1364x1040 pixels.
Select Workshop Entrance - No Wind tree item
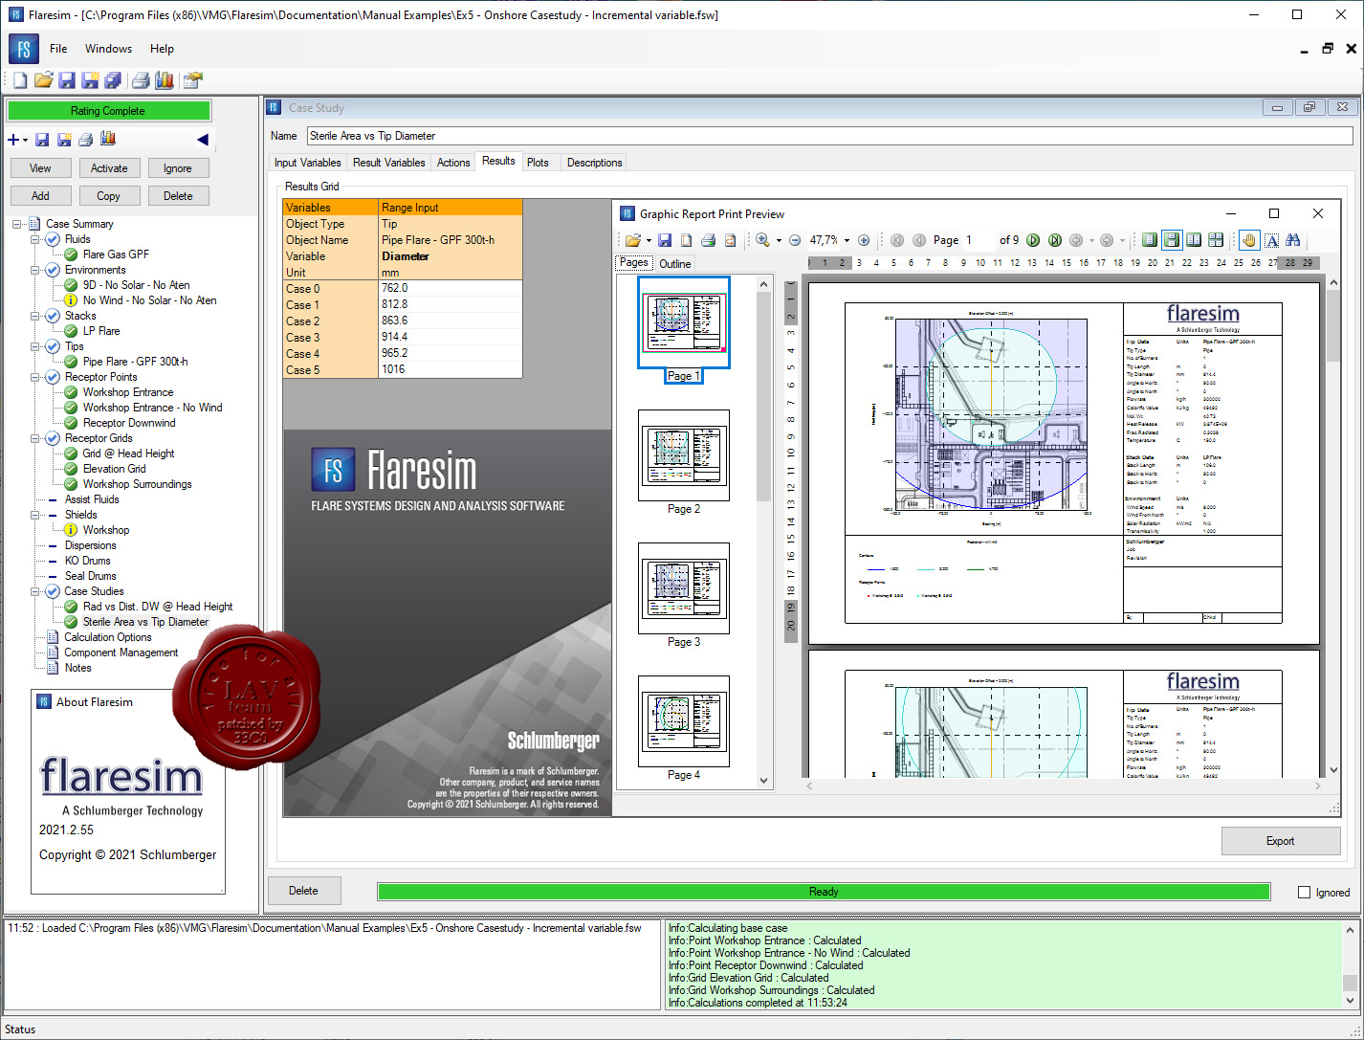point(152,408)
